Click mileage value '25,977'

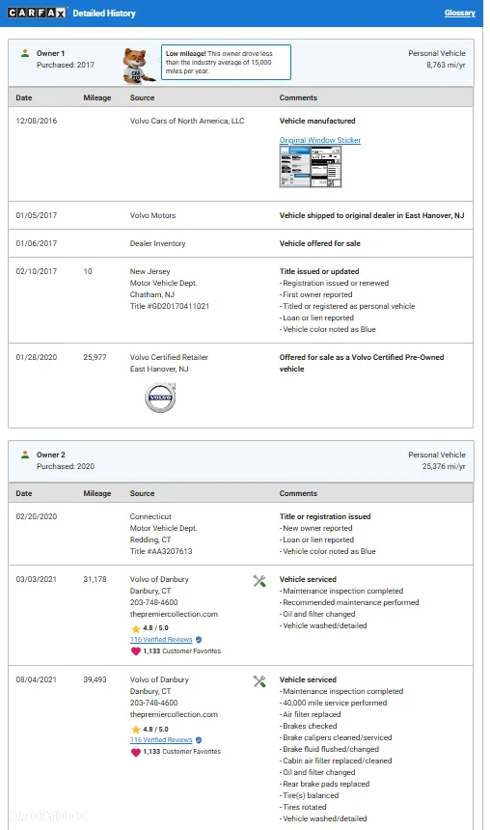tap(95, 357)
